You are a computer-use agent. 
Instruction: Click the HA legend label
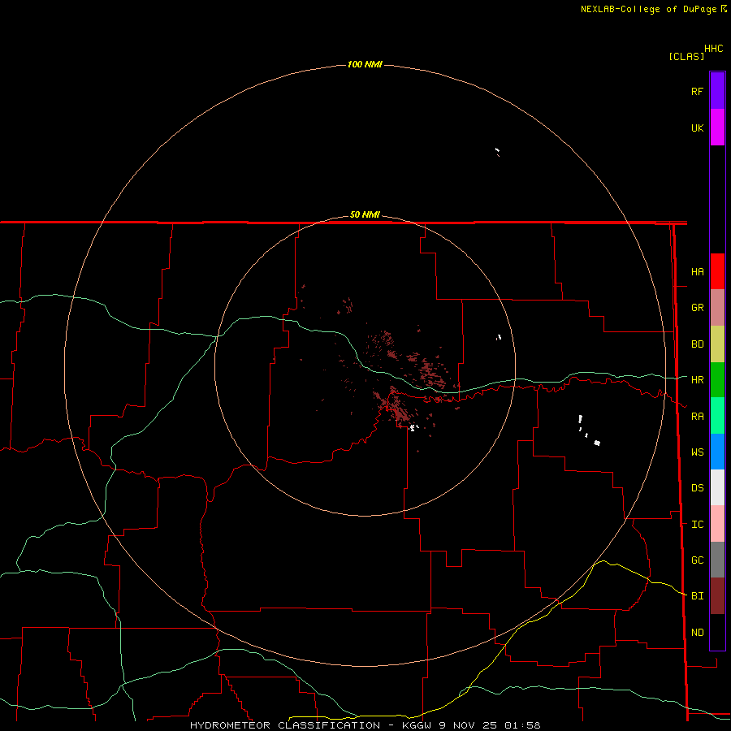697,272
